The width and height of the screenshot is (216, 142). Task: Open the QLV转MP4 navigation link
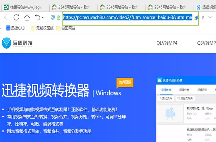tap(167, 43)
